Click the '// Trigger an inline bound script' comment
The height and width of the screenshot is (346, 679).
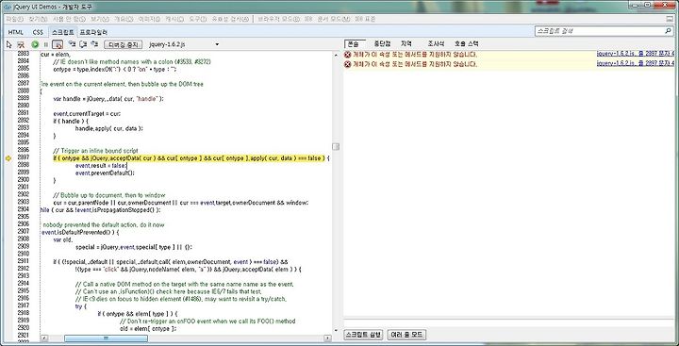point(95,151)
